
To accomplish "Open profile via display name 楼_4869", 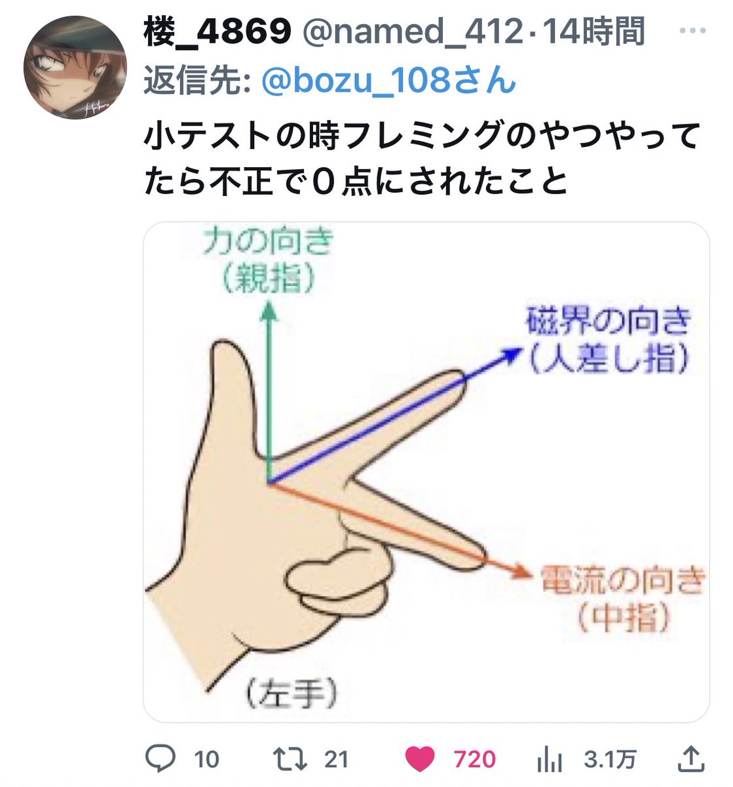I will click(x=217, y=31).
